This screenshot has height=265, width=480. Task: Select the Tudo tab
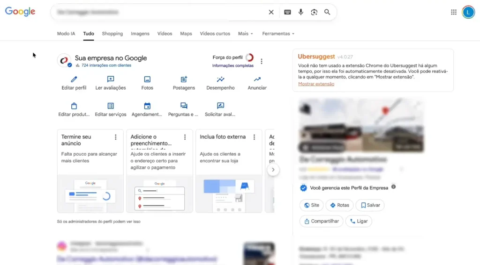pyautogui.click(x=89, y=34)
